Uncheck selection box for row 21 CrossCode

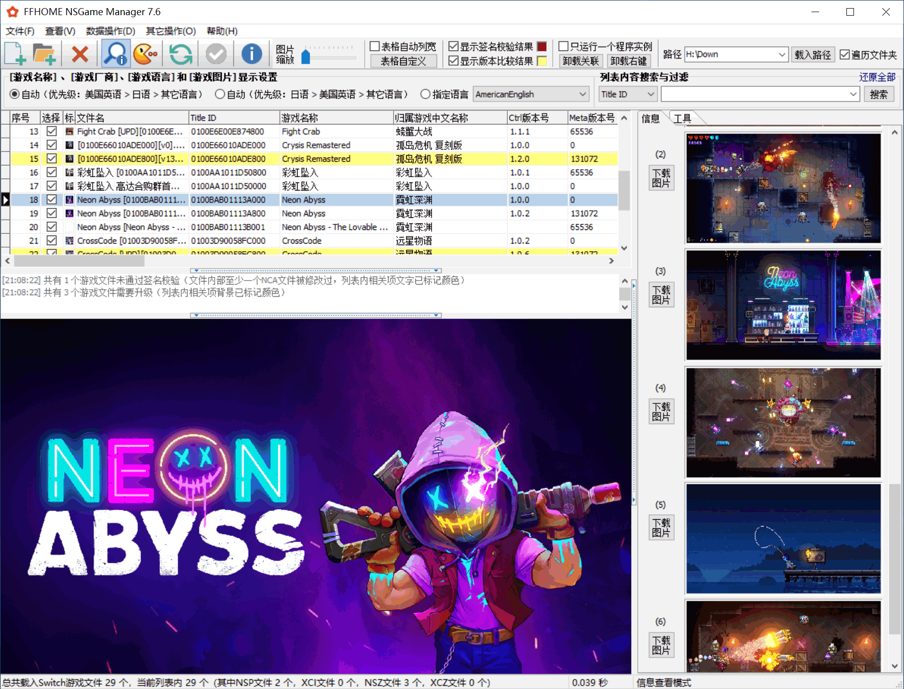click(x=51, y=241)
